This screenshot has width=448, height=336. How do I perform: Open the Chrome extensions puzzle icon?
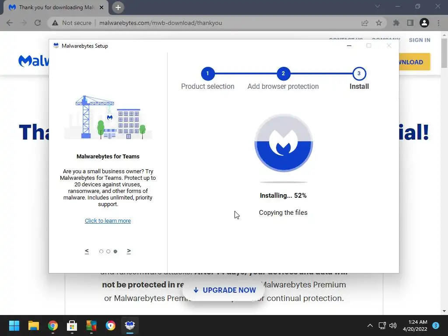point(396,23)
